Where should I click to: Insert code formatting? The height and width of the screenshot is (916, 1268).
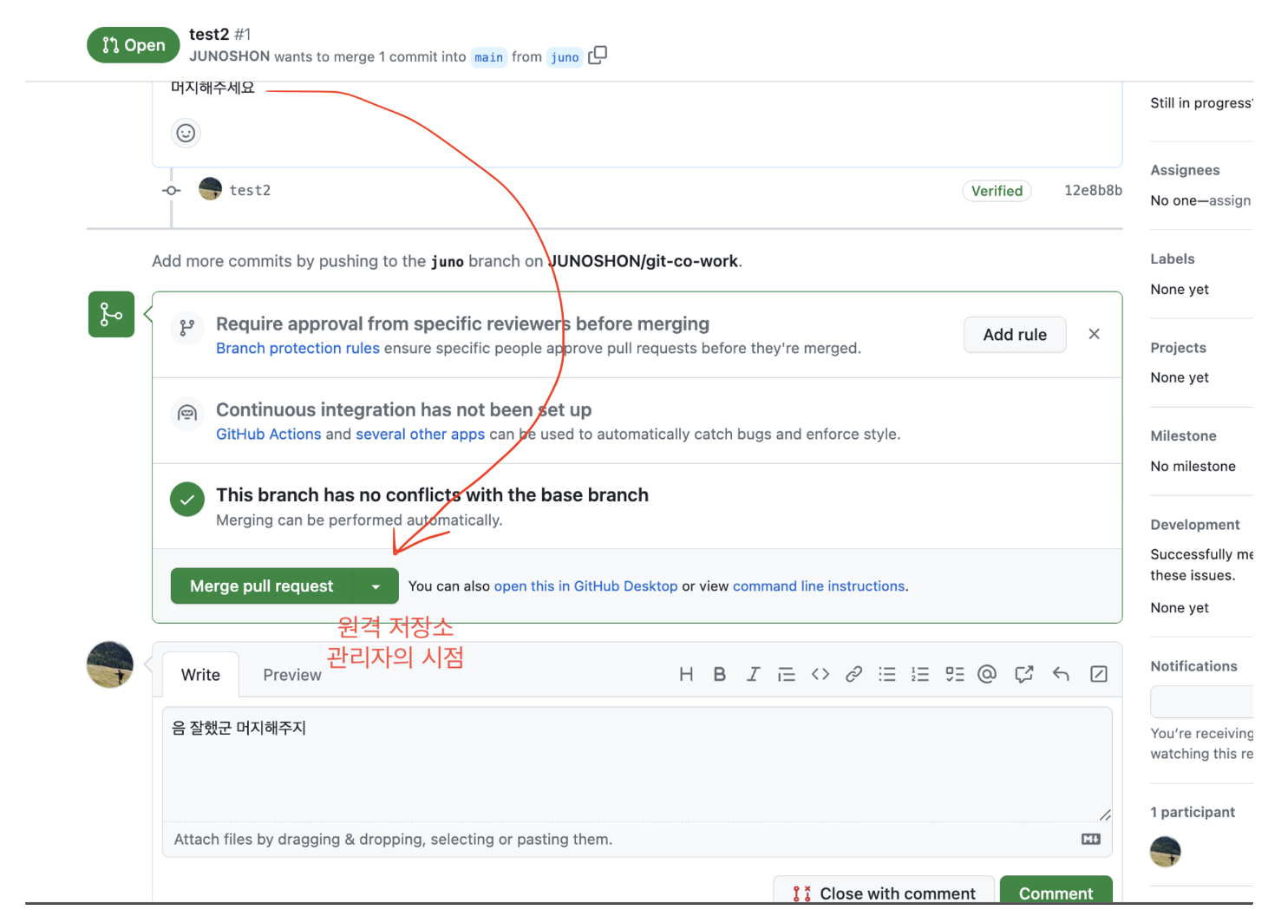[x=820, y=674]
